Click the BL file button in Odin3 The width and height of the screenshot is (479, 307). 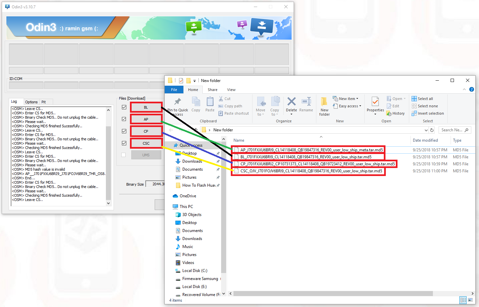point(146,107)
